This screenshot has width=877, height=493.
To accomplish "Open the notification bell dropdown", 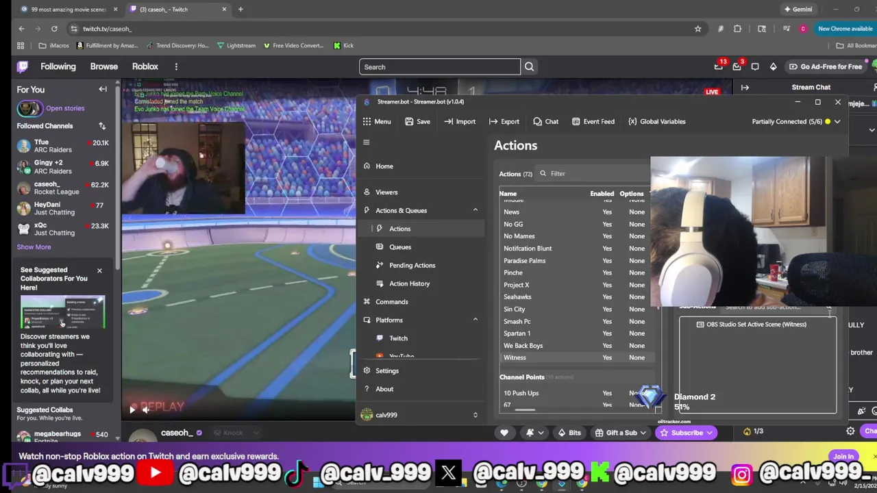I will pyautogui.click(x=534, y=432).
